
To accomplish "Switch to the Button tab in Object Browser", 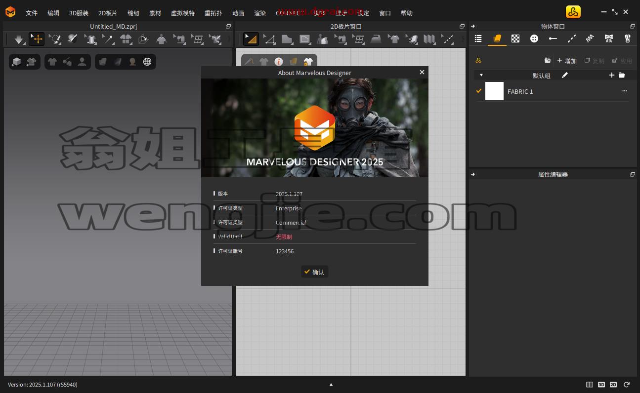I will pos(534,39).
